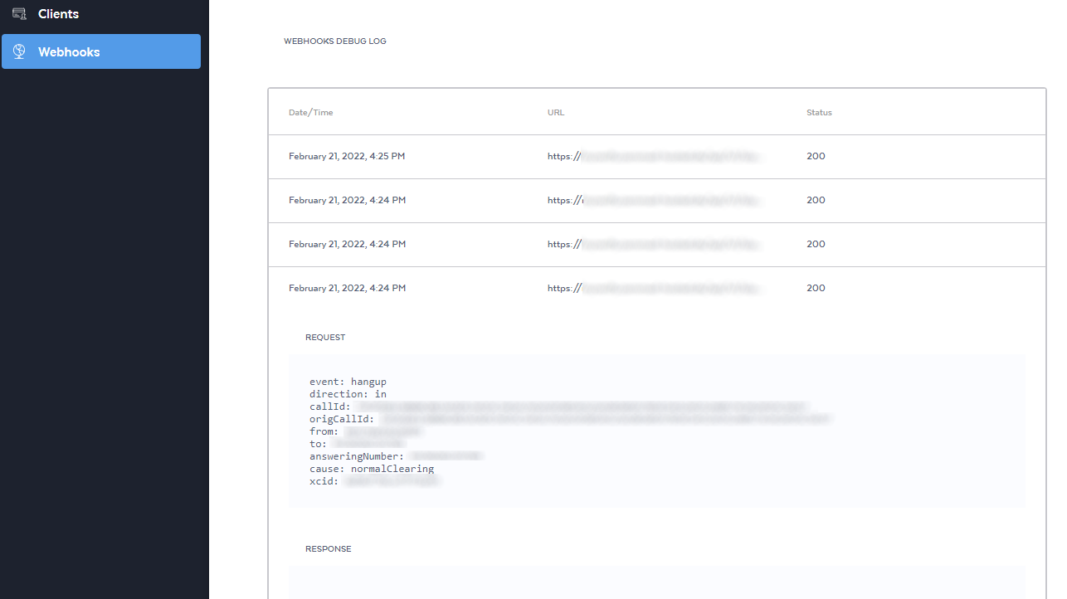This screenshot has height=599, width=1067.
Task: Click the Webhooks Debug Log heading
Action: (x=335, y=41)
